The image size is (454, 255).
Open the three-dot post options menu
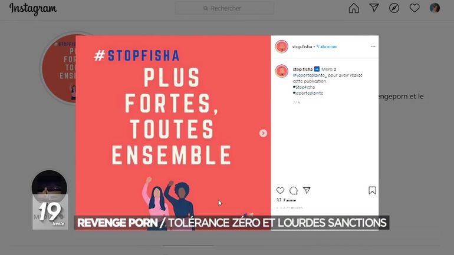click(x=373, y=47)
